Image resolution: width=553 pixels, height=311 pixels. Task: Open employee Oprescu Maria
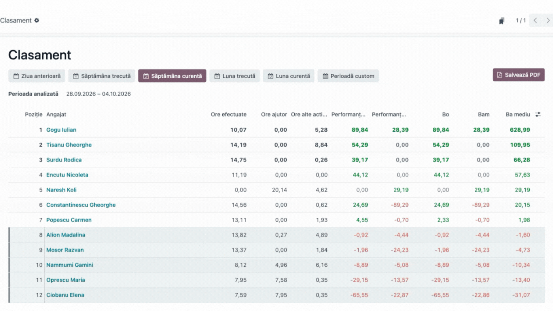coord(66,280)
